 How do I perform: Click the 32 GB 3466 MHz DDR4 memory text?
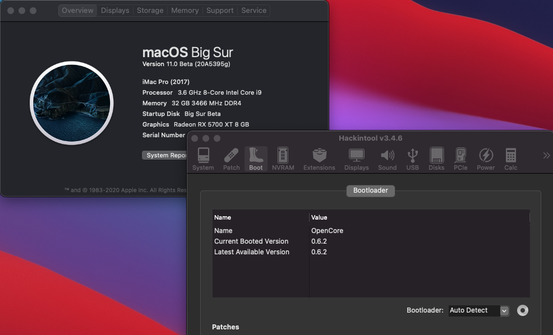[206, 103]
